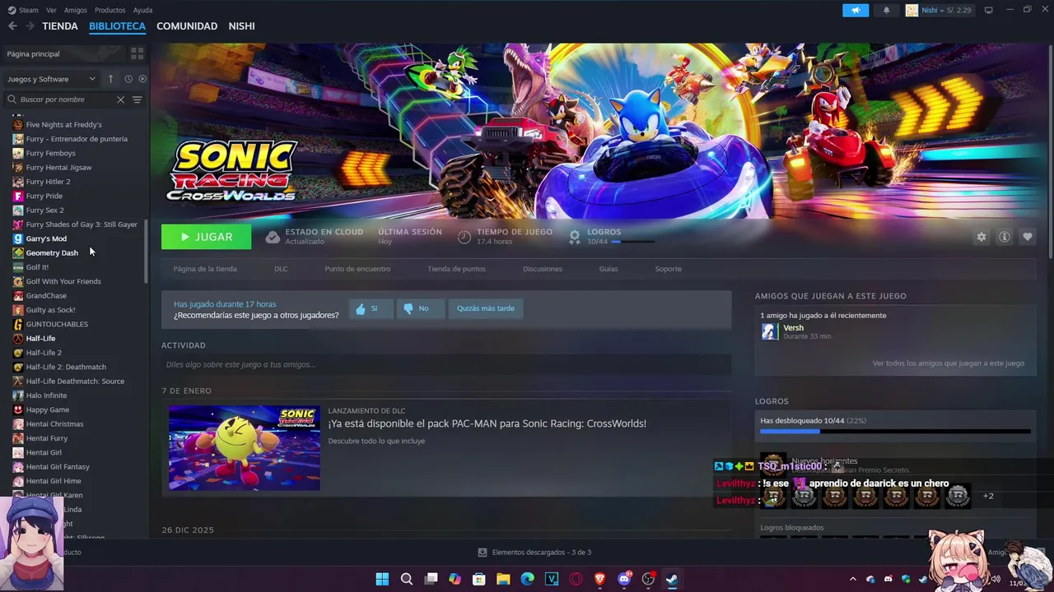Click the playtime clock icon
1054x592 pixels.
point(464,237)
